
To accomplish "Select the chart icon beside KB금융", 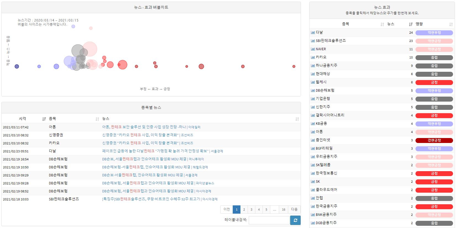I will [313, 124].
